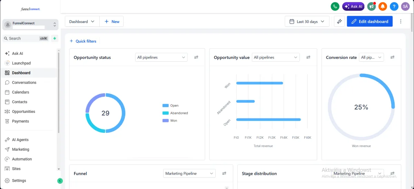Toggle the Won legend entry
The width and height of the screenshot is (414, 189).
point(170,120)
